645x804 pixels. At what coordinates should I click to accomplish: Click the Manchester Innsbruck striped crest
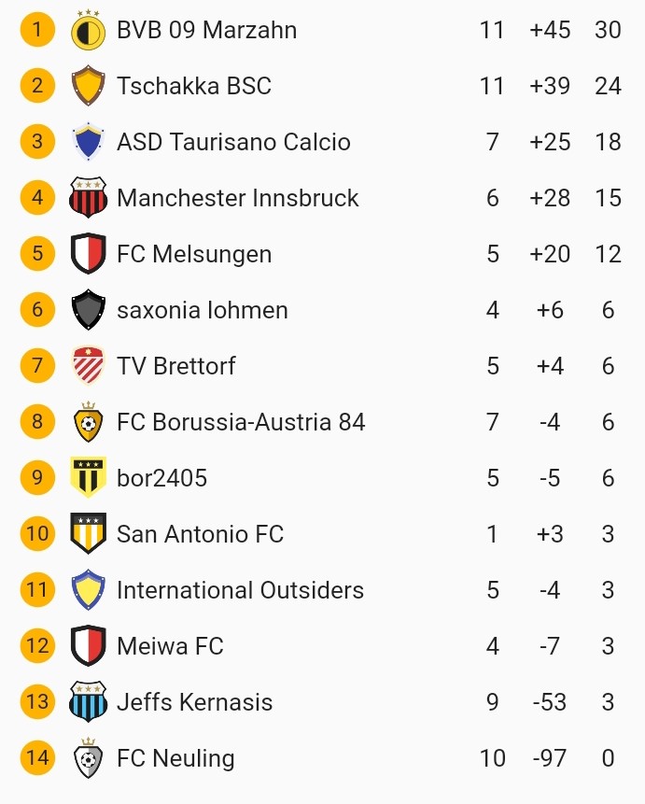[x=89, y=198]
